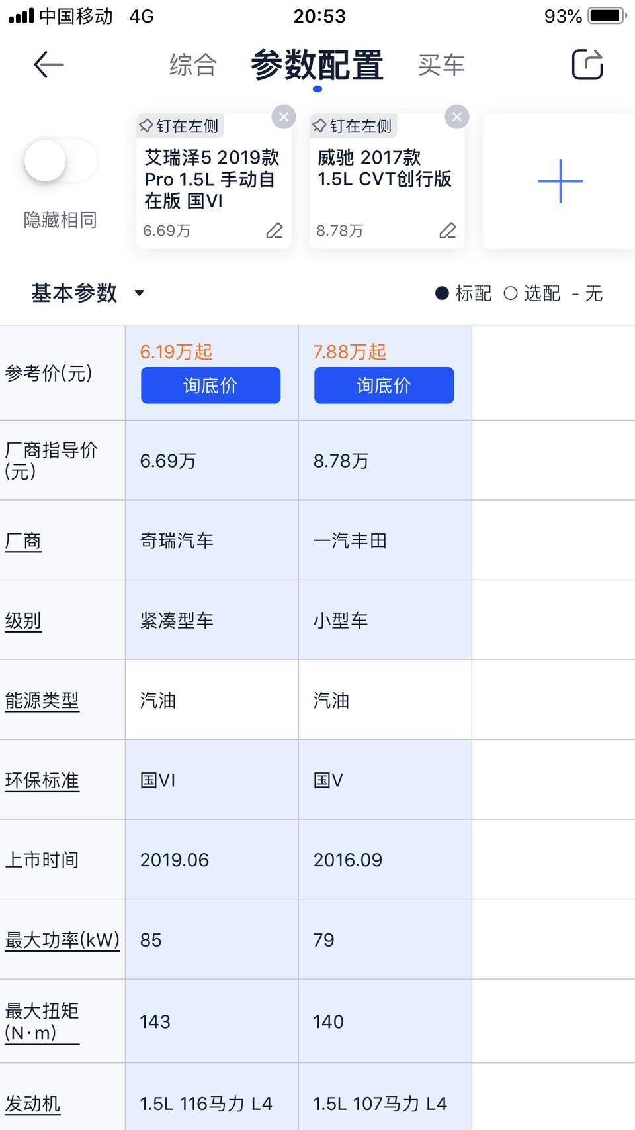Tap the 选配 legend circle

(x=510, y=293)
